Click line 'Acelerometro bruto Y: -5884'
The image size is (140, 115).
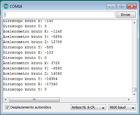[32, 37]
